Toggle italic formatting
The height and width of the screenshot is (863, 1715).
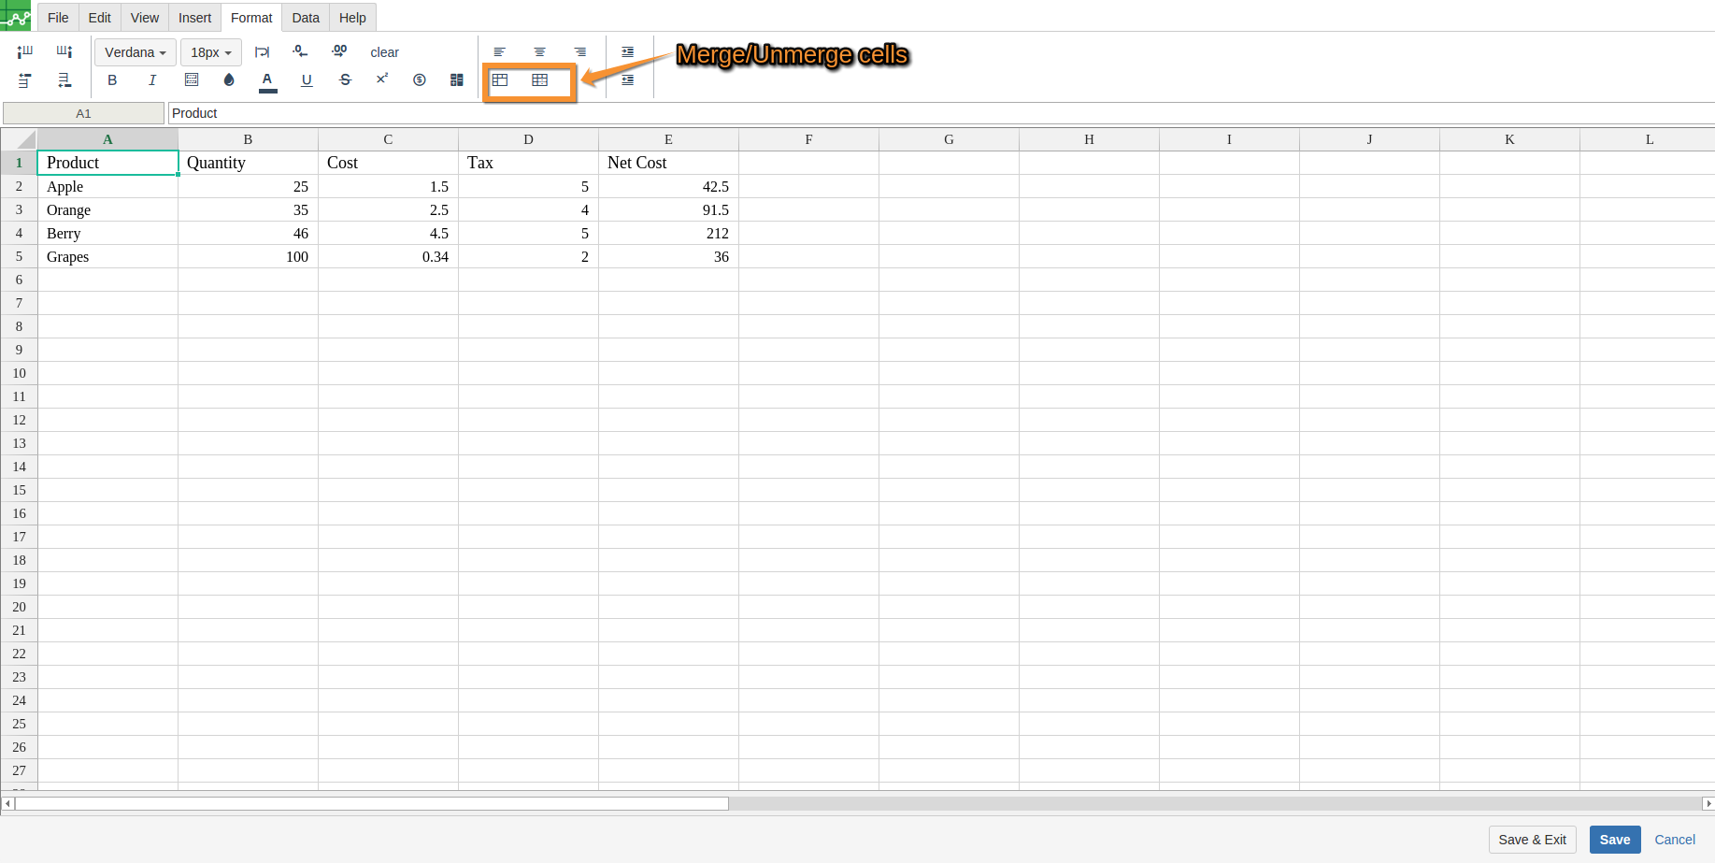pos(152,80)
